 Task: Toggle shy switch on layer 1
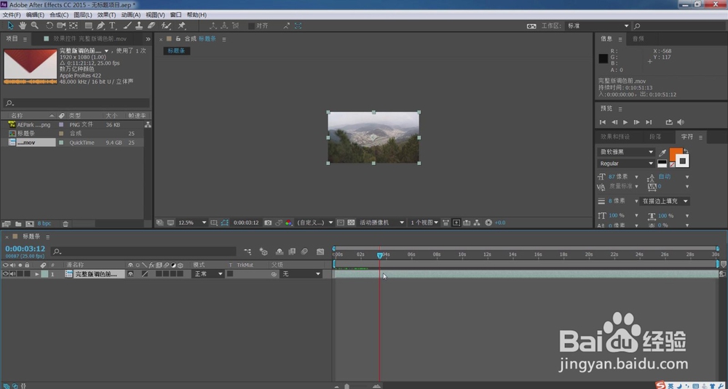pos(131,274)
